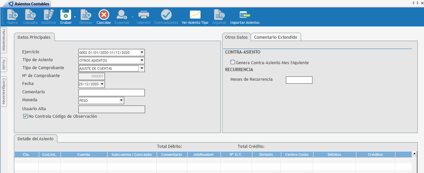Image resolution: width=424 pixels, height=173 pixels.
Task: Click the Importar Asientos Excel icon
Action: click(245, 15)
